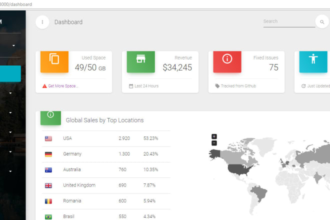Click the Fixed Issues count 75

click(273, 67)
